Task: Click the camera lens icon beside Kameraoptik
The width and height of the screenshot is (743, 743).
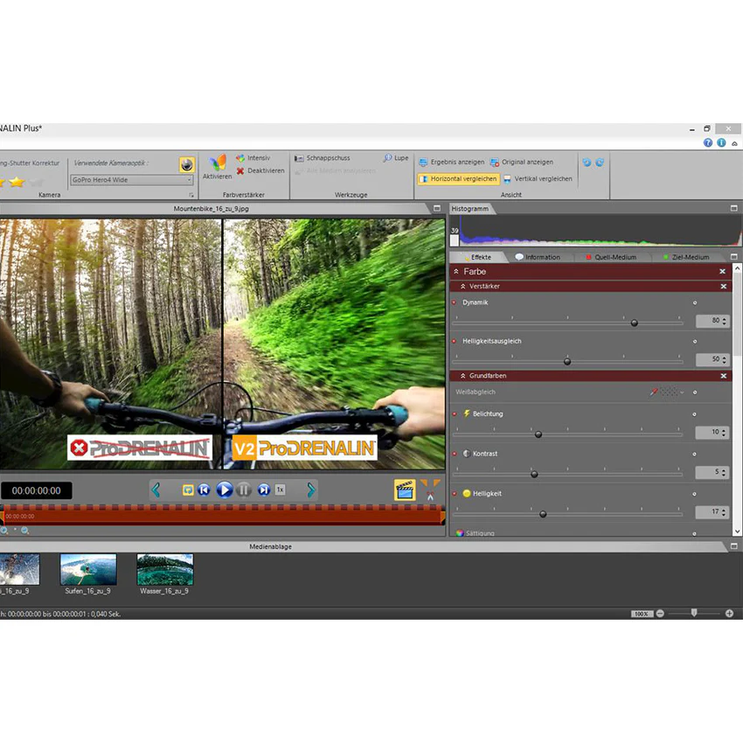Action: tap(187, 165)
